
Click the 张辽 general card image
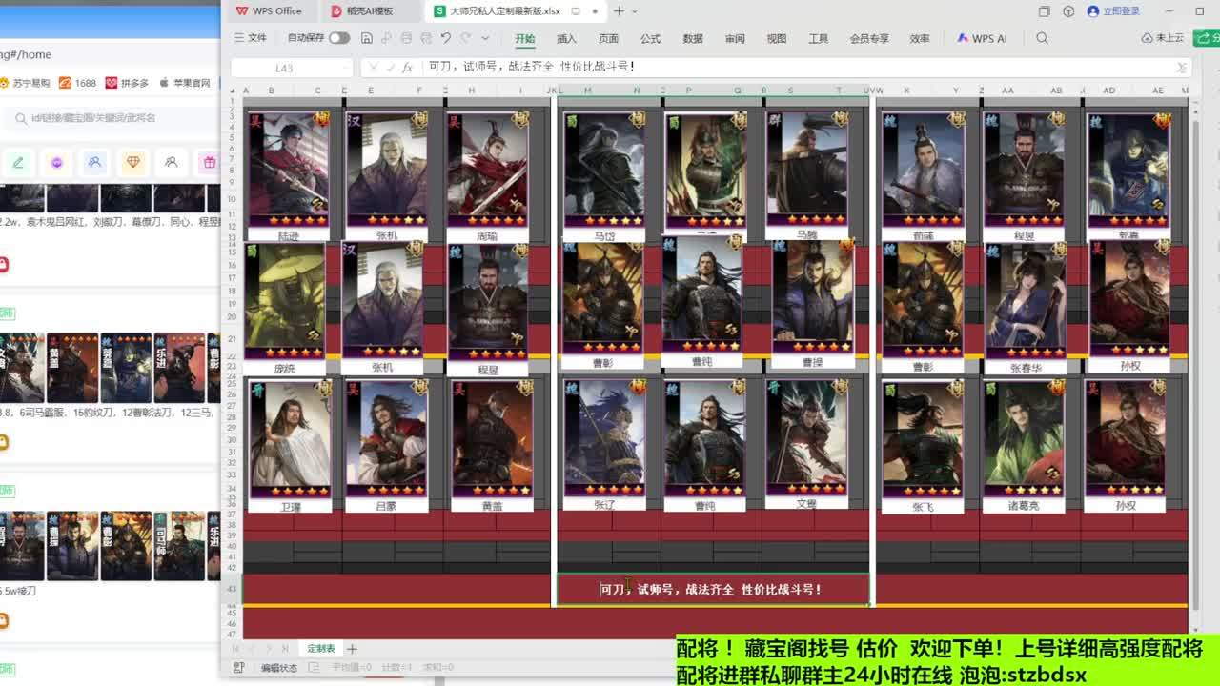[604, 438]
